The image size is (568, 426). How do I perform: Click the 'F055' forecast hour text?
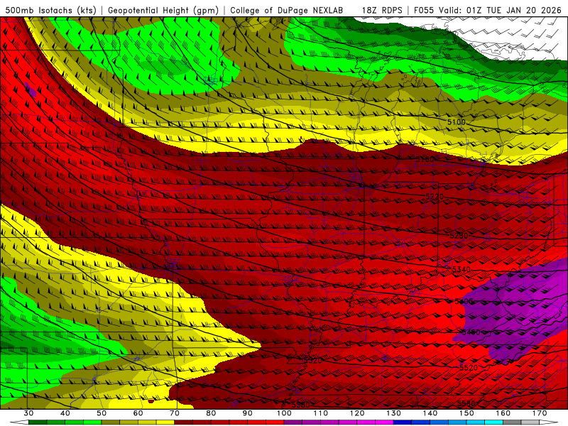click(x=424, y=10)
